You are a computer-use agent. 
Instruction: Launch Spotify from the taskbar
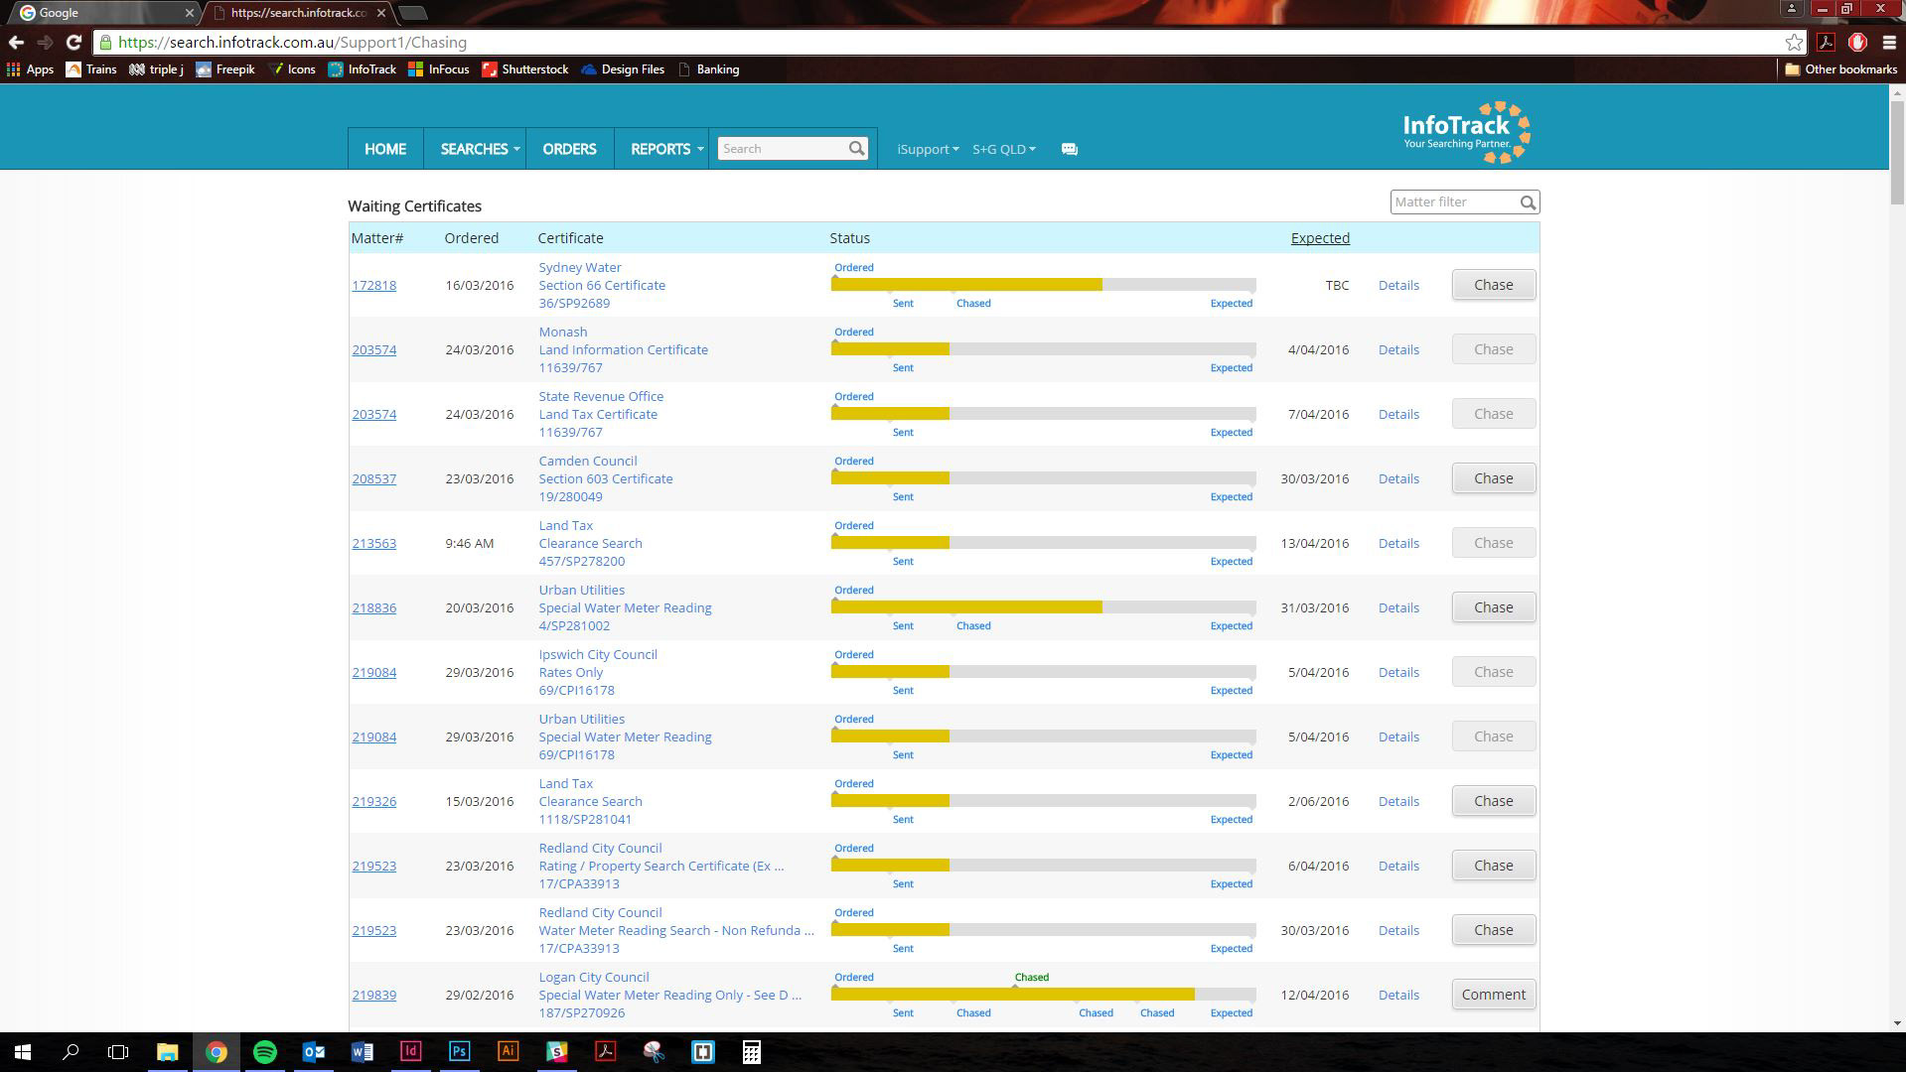tap(264, 1052)
